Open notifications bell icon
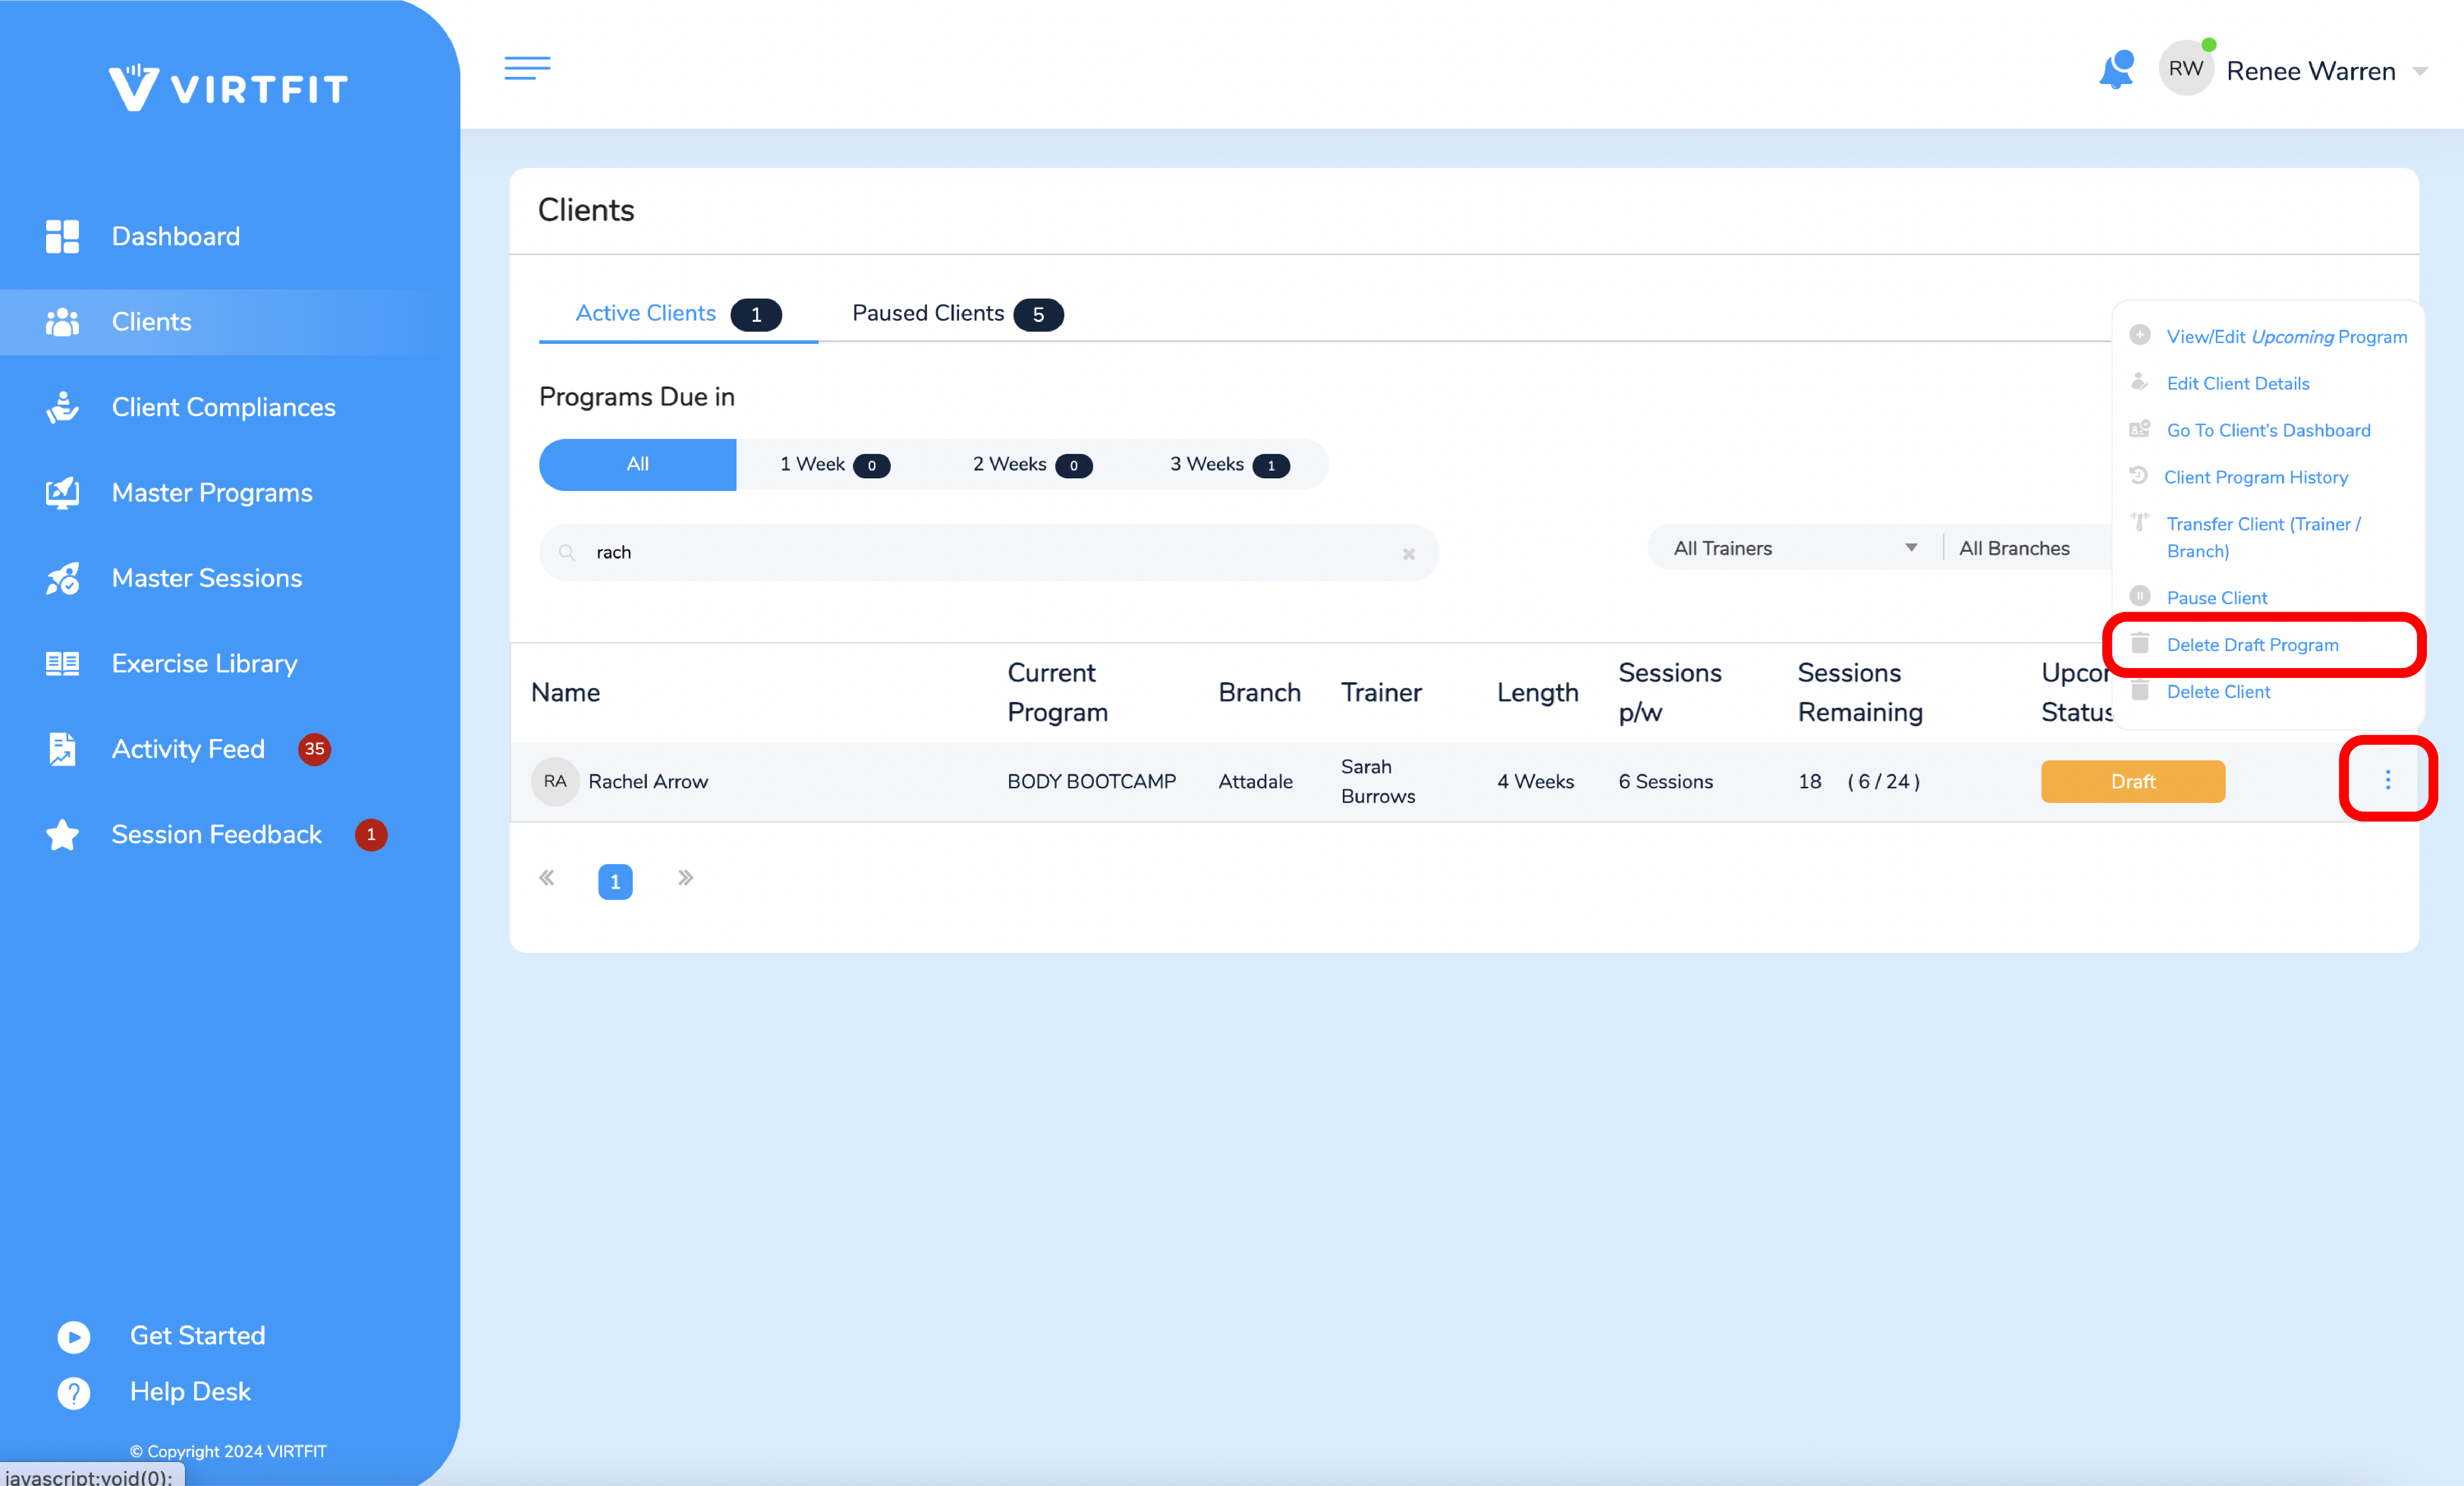2464x1486 pixels. coord(2117,70)
